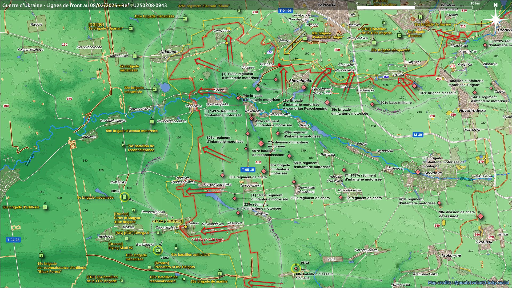Click the Flying Skull #2 drones label

(x=121, y=246)
